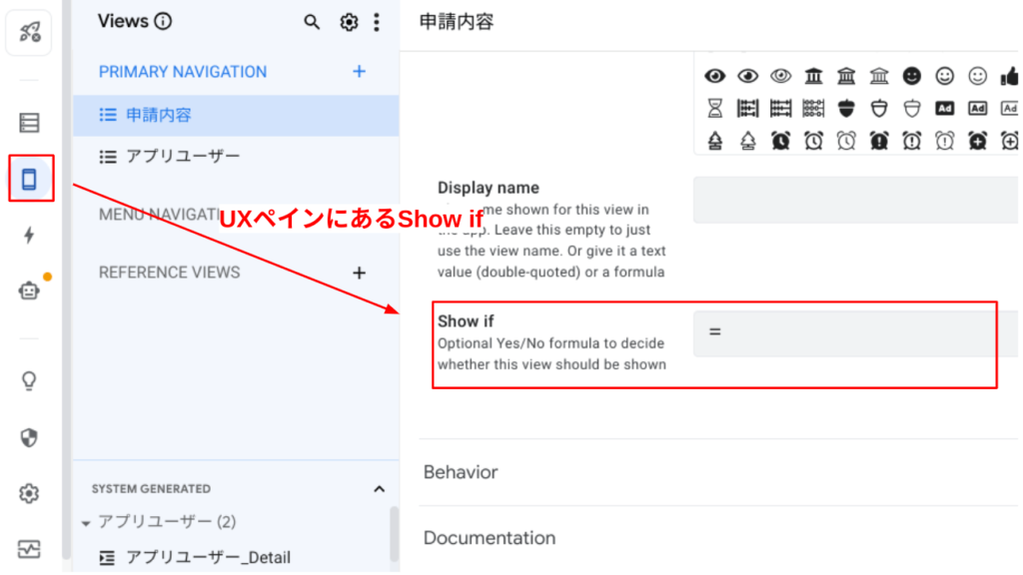Open the Manage monitor icon in sidebar
The width and height of the screenshot is (1023, 575).
click(x=29, y=548)
